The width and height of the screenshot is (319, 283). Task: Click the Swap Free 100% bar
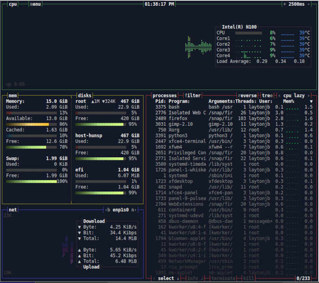tap(31, 181)
